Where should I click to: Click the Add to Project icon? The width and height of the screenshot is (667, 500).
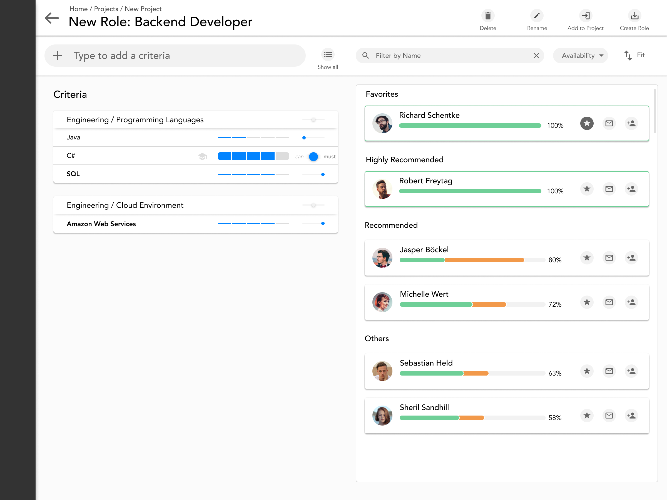[585, 16]
